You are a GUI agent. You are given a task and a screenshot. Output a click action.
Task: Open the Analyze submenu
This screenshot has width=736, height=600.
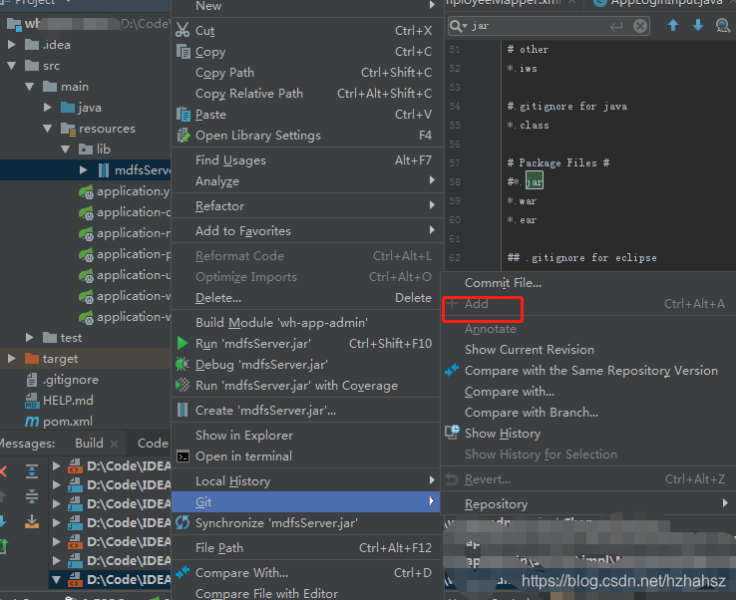coord(307,181)
